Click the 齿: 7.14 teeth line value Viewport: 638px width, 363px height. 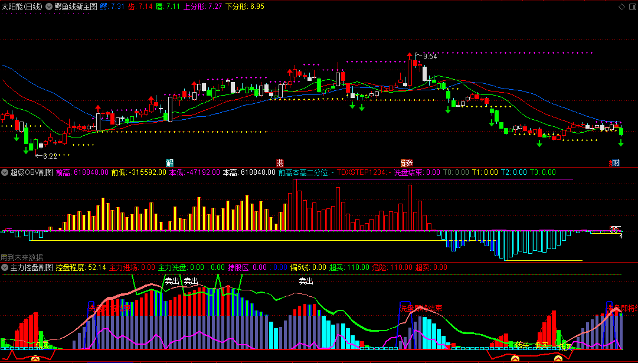click(x=140, y=6)
